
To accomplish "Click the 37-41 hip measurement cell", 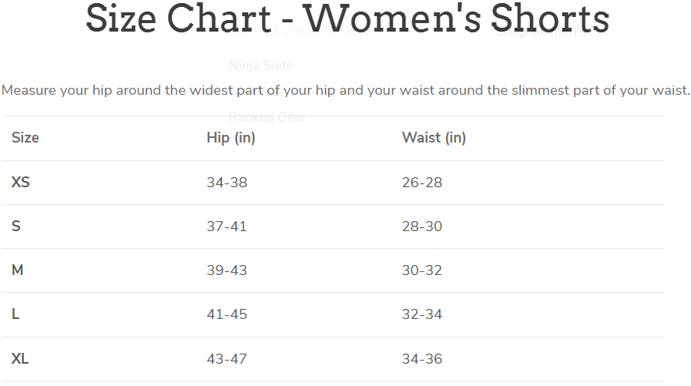I will (226, 227).
